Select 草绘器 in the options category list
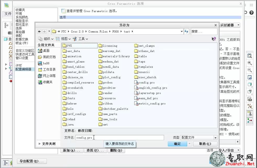 (x=20, y=32)
